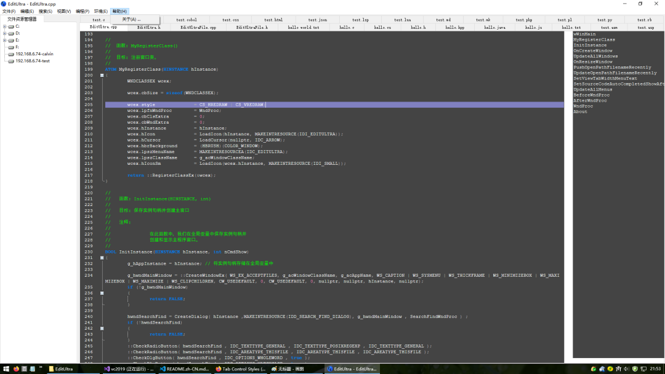Jump to OnCreateWindow in symbol list
The height and width of the screenshot is (374, 665).
(593, 50)
